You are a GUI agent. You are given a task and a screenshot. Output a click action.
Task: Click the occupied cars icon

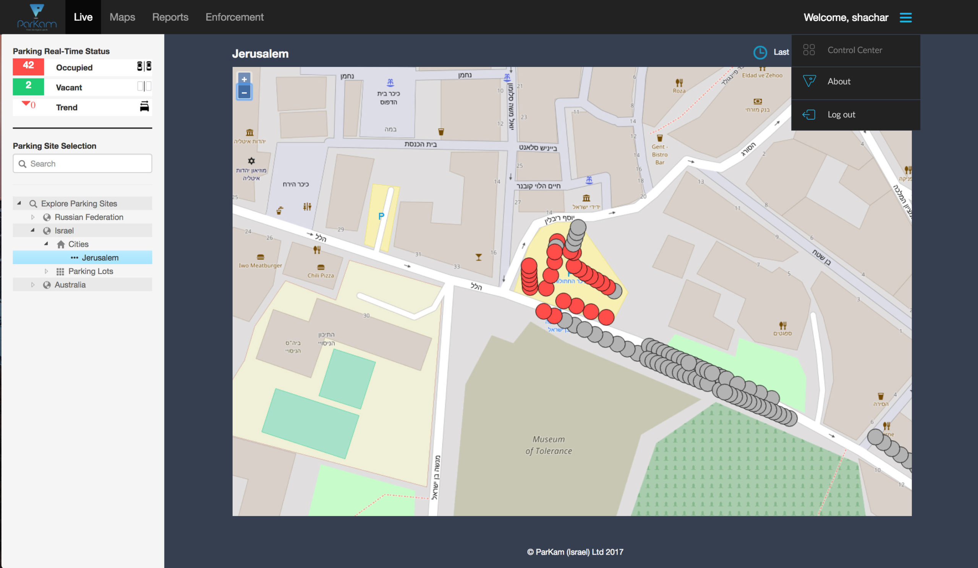tap(144, 67)
